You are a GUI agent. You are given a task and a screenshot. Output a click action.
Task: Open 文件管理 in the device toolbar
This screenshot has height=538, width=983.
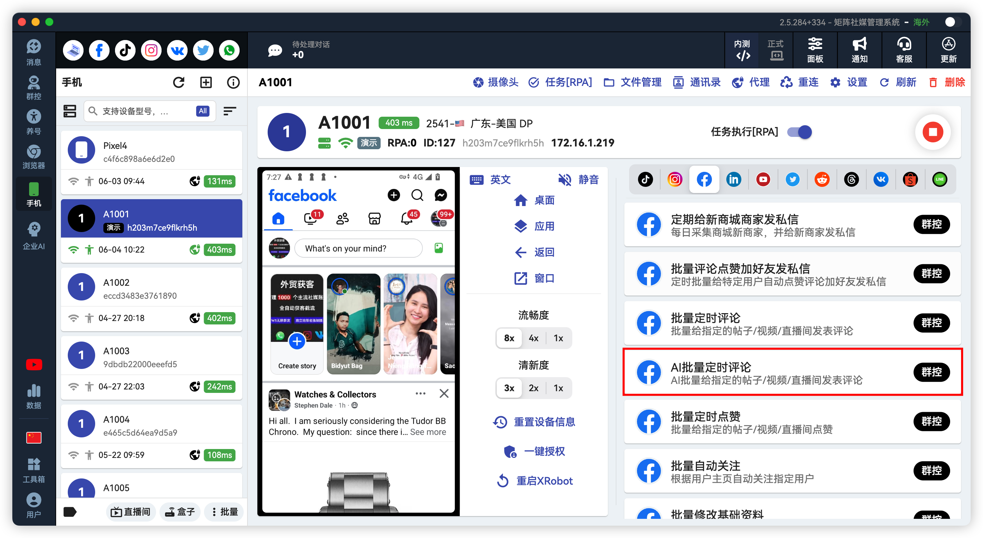[x=632, y=82]
